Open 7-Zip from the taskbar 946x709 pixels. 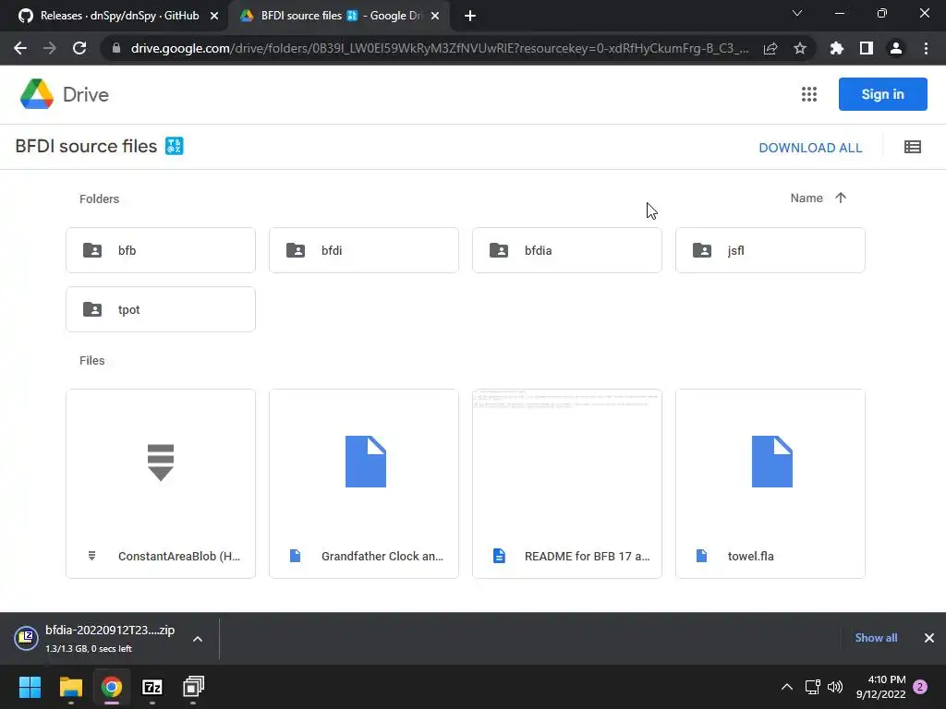point(152,687)
